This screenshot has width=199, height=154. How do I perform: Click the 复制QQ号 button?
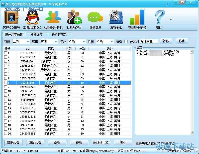pos(35,143)
